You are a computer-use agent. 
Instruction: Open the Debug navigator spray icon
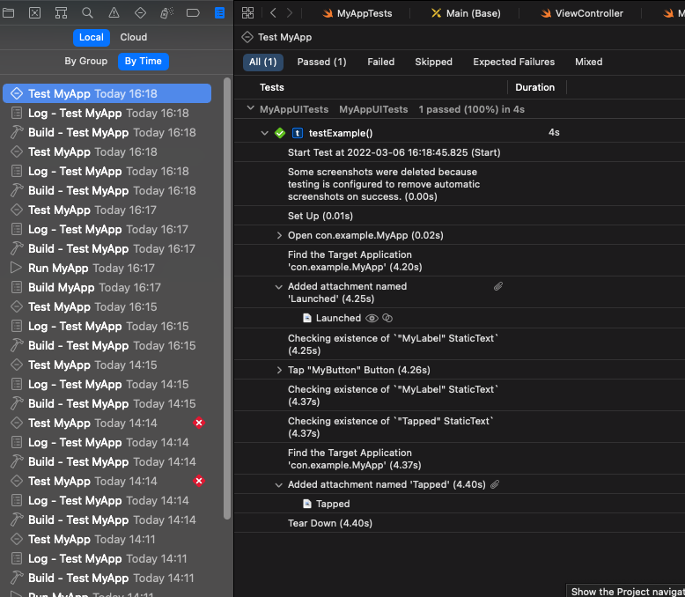click(167, 13)
